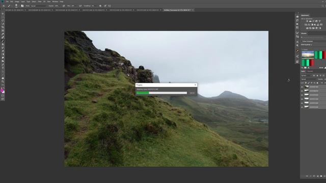Switch to the Channels tab
Viewport: 326px width, 183px height.
pos(310,71)
